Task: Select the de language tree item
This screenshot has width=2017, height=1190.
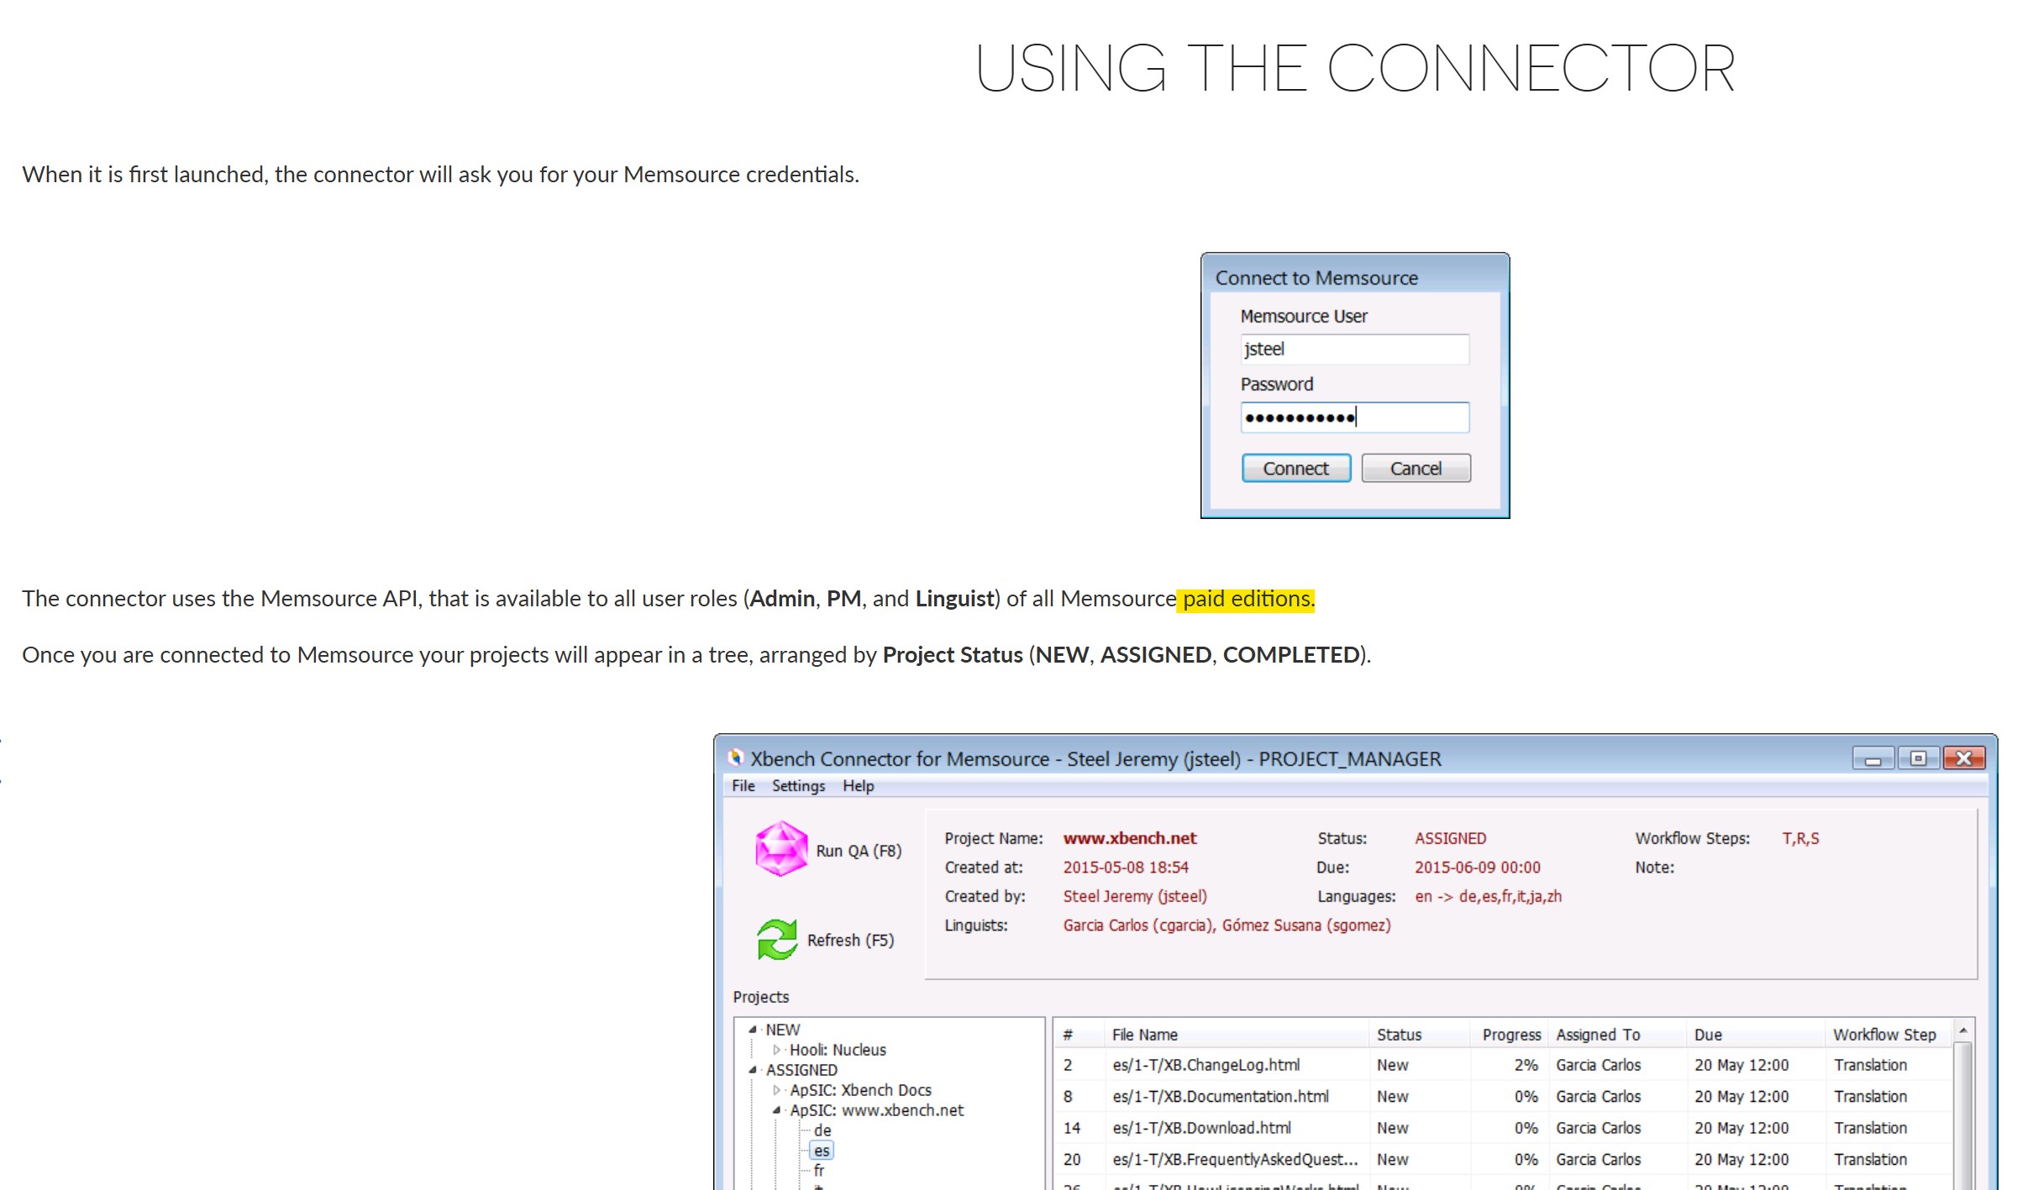Action: point(822,1130)
